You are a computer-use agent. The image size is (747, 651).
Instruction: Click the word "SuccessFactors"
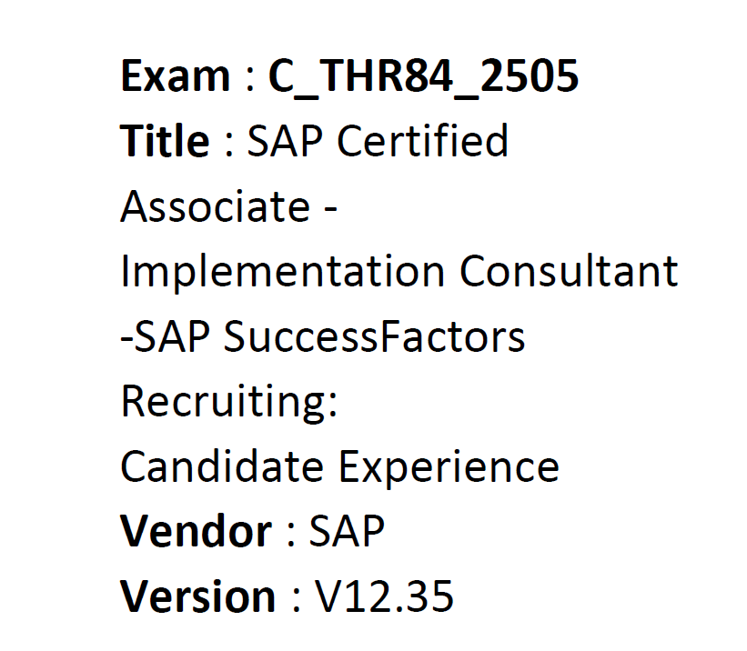(x=375, y=337)
